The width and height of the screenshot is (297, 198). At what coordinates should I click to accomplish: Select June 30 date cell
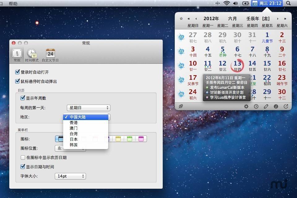(282, 94)
